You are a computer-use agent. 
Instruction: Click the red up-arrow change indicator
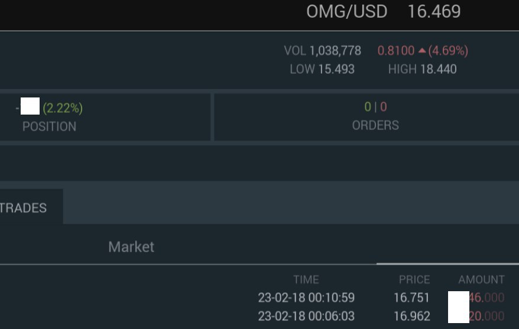pyautogui.click(x=422, y=51)
